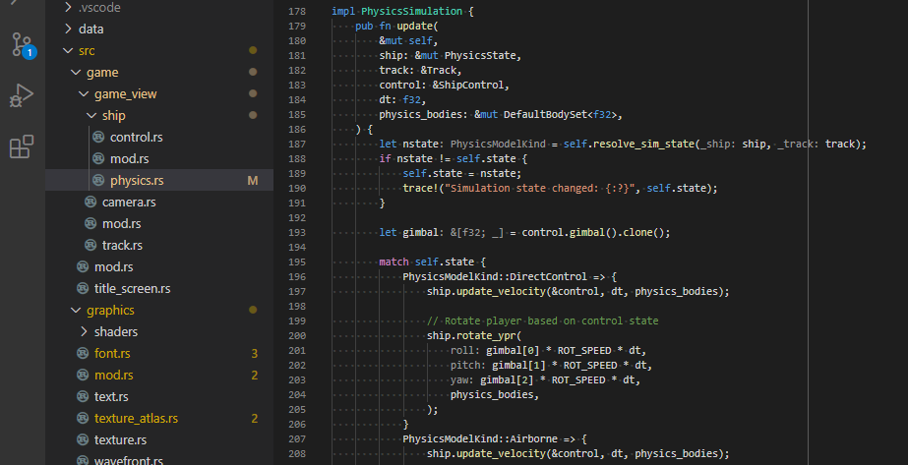Click the Rust file icon beside wavefront.rs

[x=83, y=461]
